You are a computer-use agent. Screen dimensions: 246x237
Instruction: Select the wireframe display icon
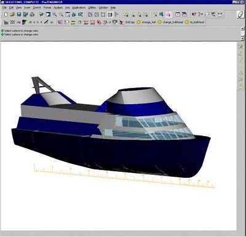click(90, 15)
